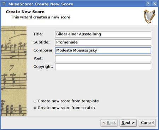Choose Create new score from template
Viewport: 159px width, 130px height.
(66, 101)
